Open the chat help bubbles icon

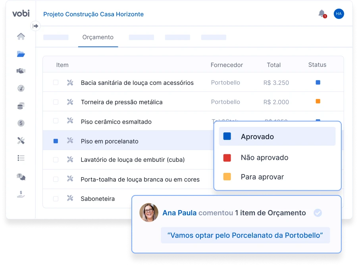[x=21, y=176]
